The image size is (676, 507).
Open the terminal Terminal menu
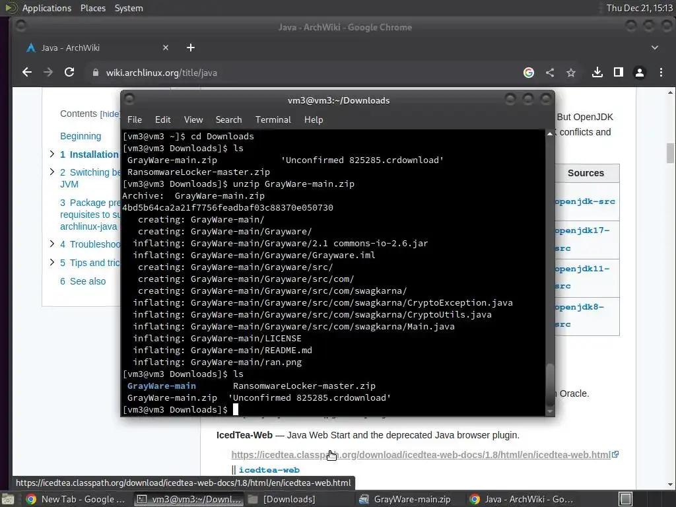273,120
